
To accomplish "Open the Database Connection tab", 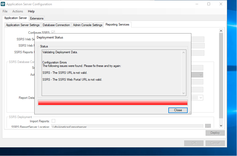I will [x=56, y=25].
